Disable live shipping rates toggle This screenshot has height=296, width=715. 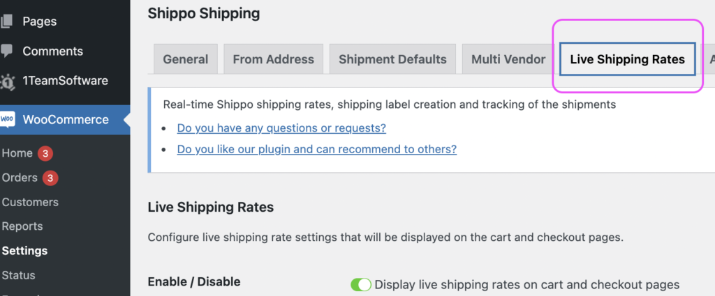[361, 284]
